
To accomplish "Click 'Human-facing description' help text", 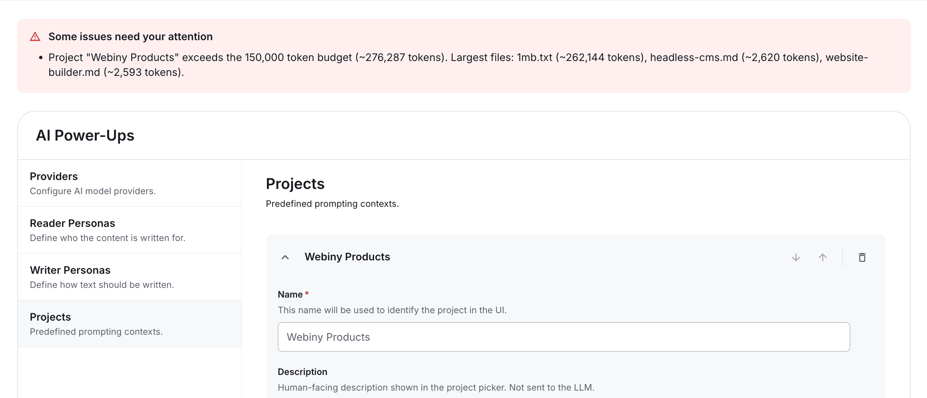I will [436, 387].
